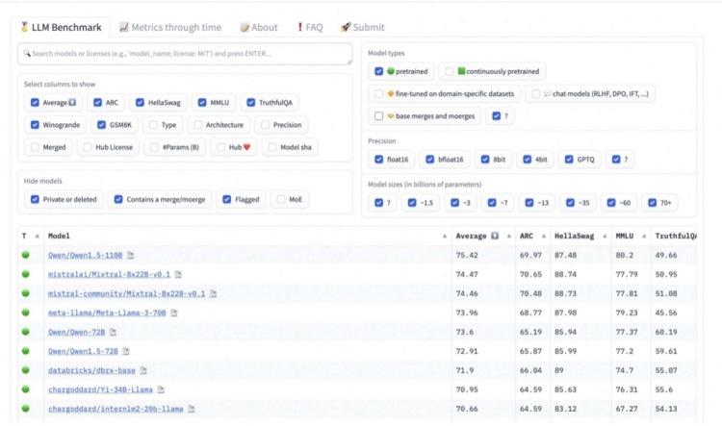Click the search magnifier icon
The height and width of the screenshot is (426, 722).
27,53
